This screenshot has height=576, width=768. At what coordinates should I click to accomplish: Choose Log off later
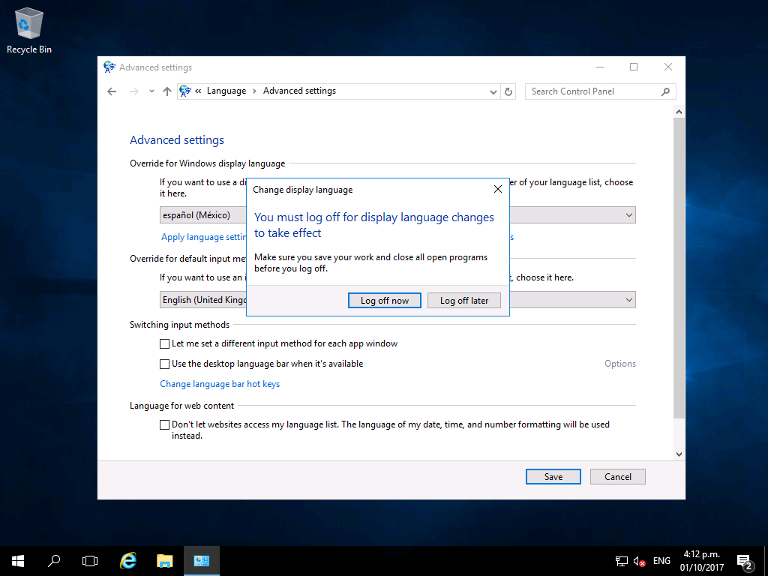(463, 301)
